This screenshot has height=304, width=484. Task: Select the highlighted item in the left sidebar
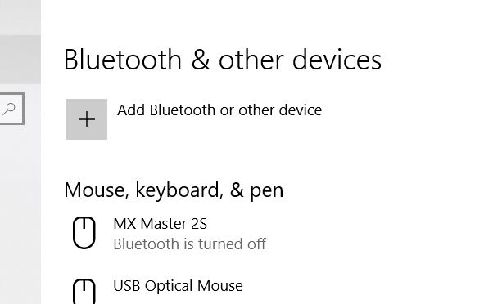[20, 60]
